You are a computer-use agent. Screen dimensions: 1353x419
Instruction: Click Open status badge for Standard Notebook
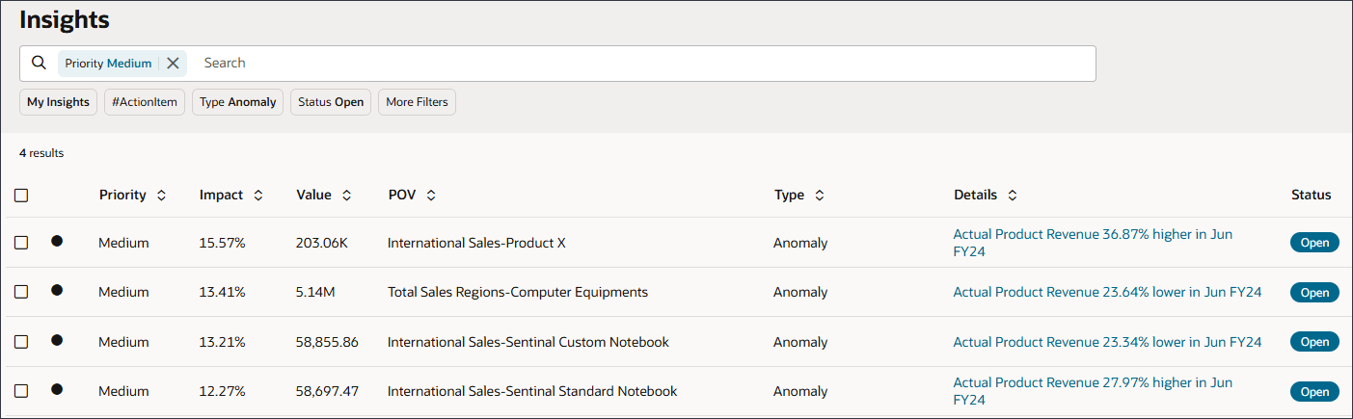pos(1314,391)
